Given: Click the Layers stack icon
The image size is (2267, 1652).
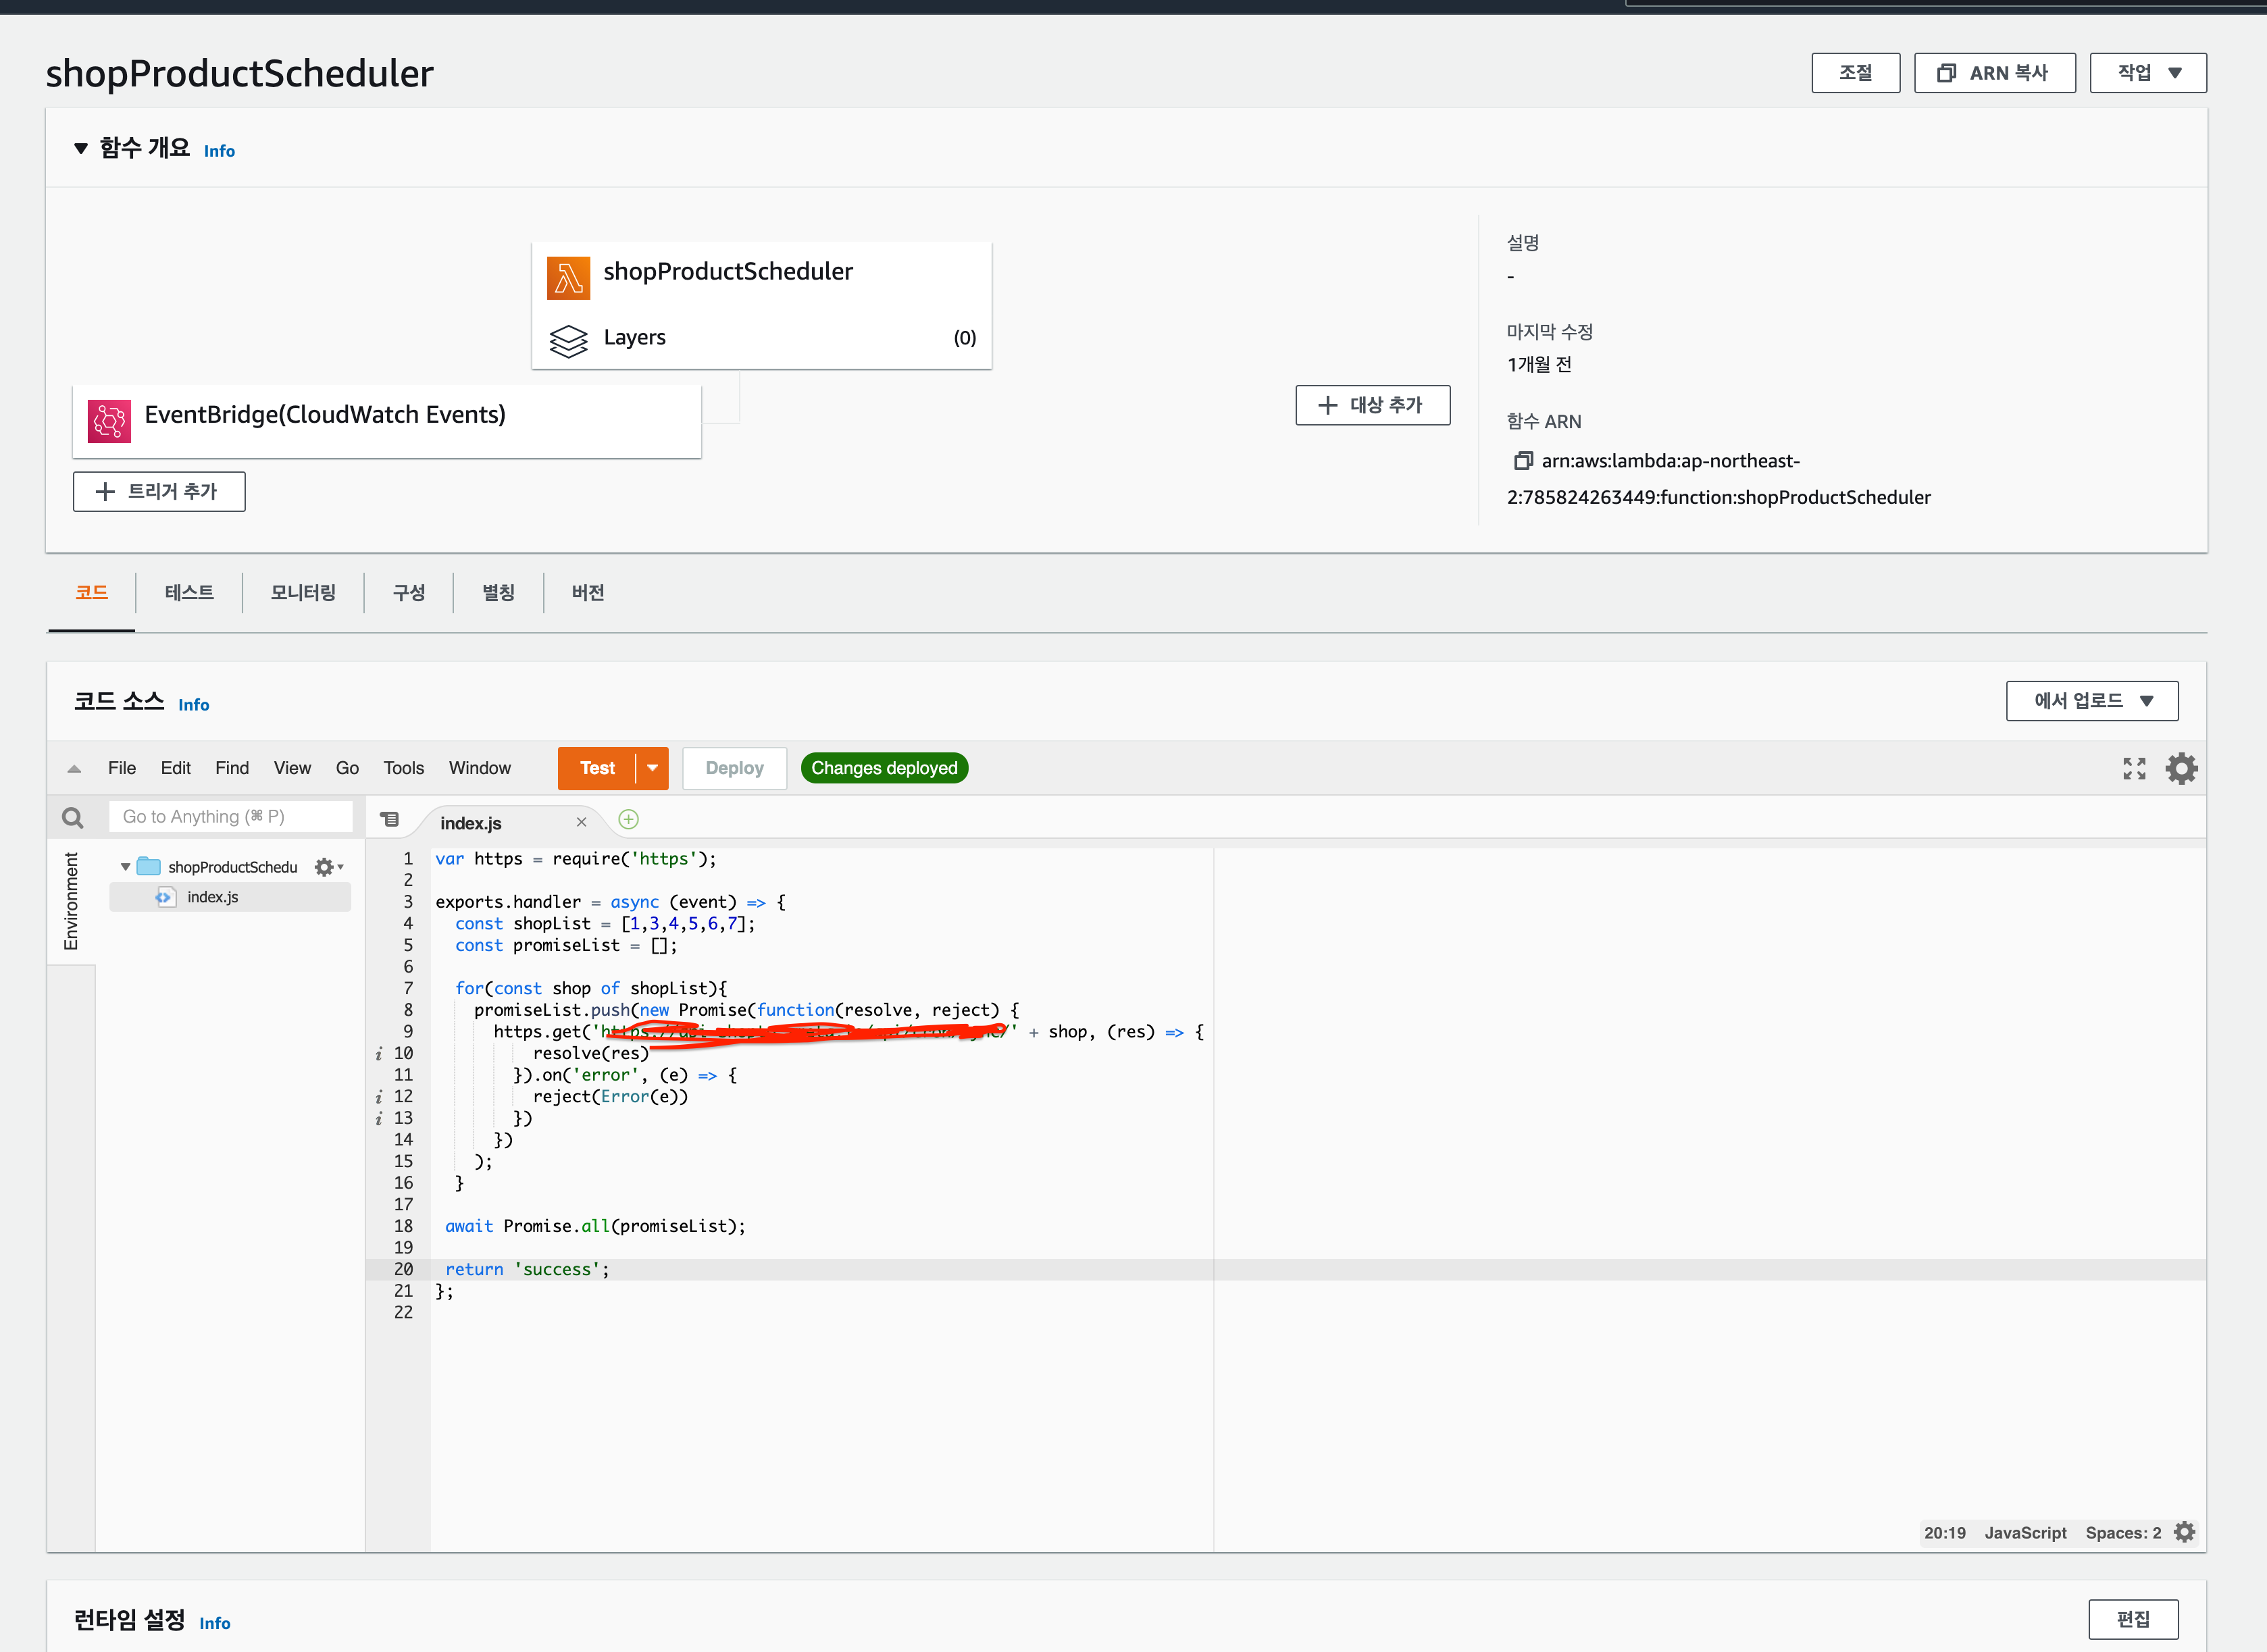Looking at the screenshot, I should (568, 340).
